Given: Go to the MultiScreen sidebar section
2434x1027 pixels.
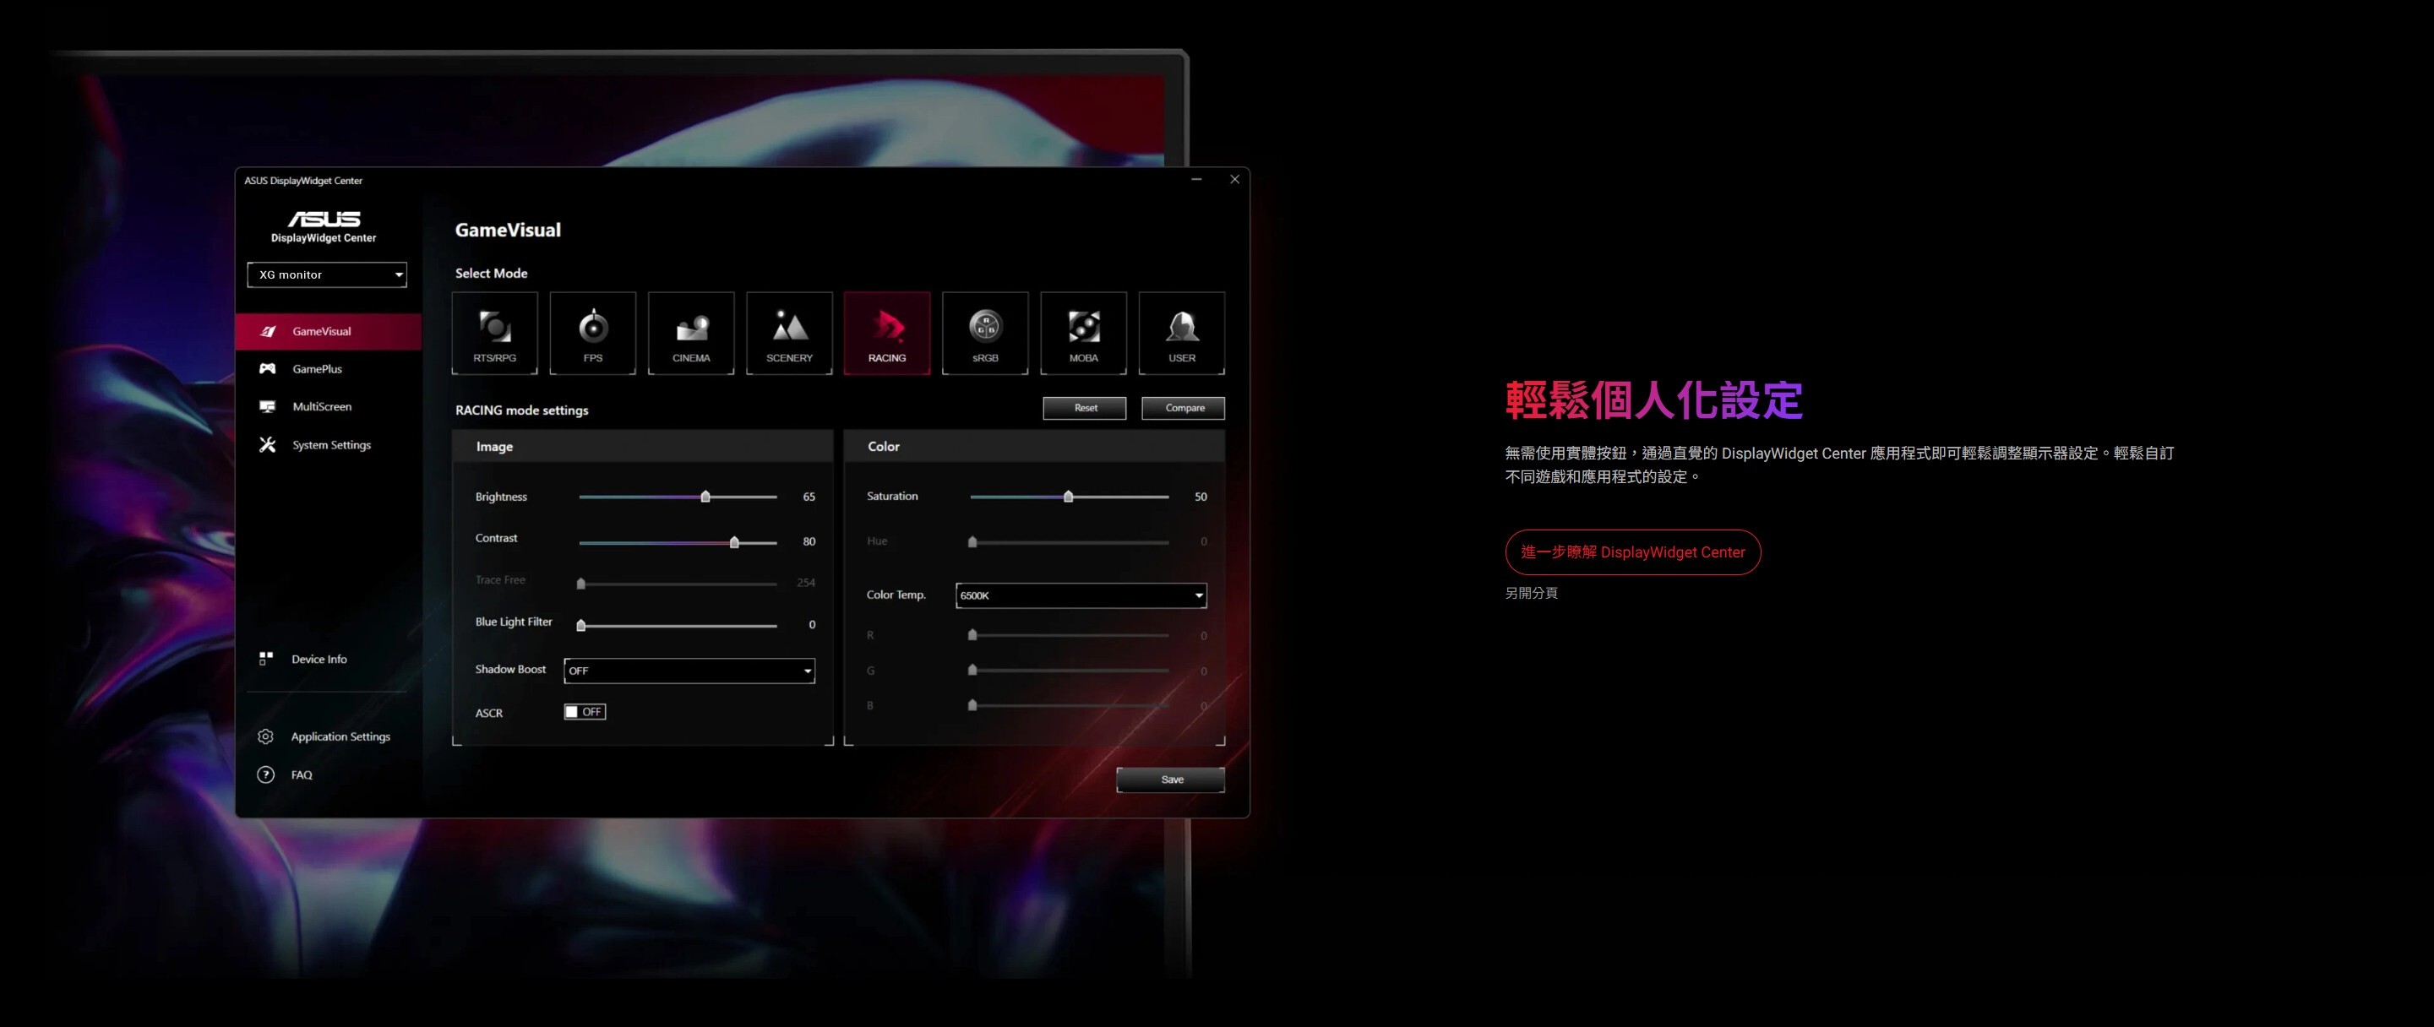Looking at the screenshot, I should (321, 407).
